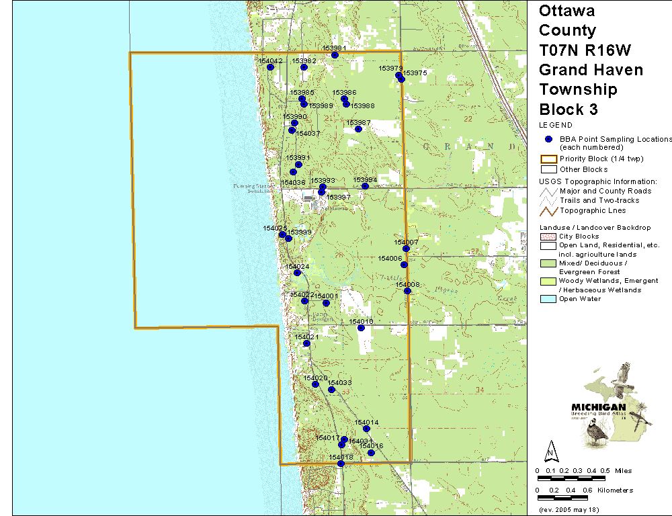Select the orange Priority Block legend box
Image resolution: width=672 pixels, height=516 pixels.
pyautogui.click(x=548, y=159)
